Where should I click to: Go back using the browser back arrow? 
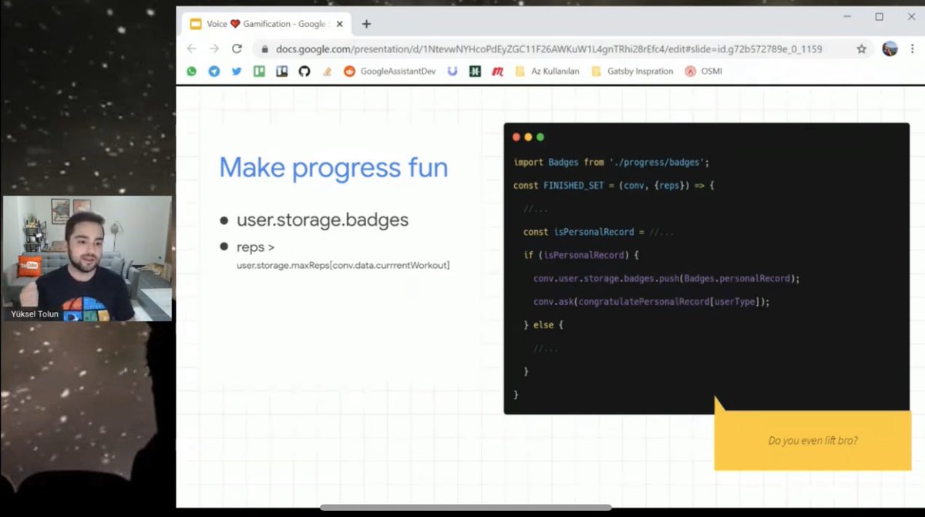[192, 49]
